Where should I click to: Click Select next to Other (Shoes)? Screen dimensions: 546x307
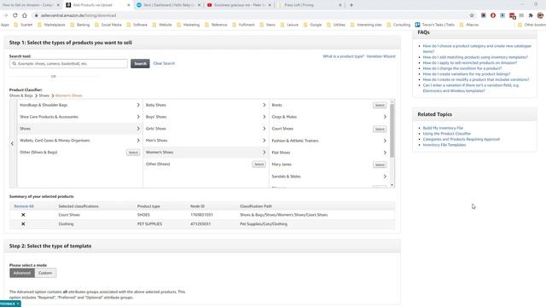(x=258, y=165)
